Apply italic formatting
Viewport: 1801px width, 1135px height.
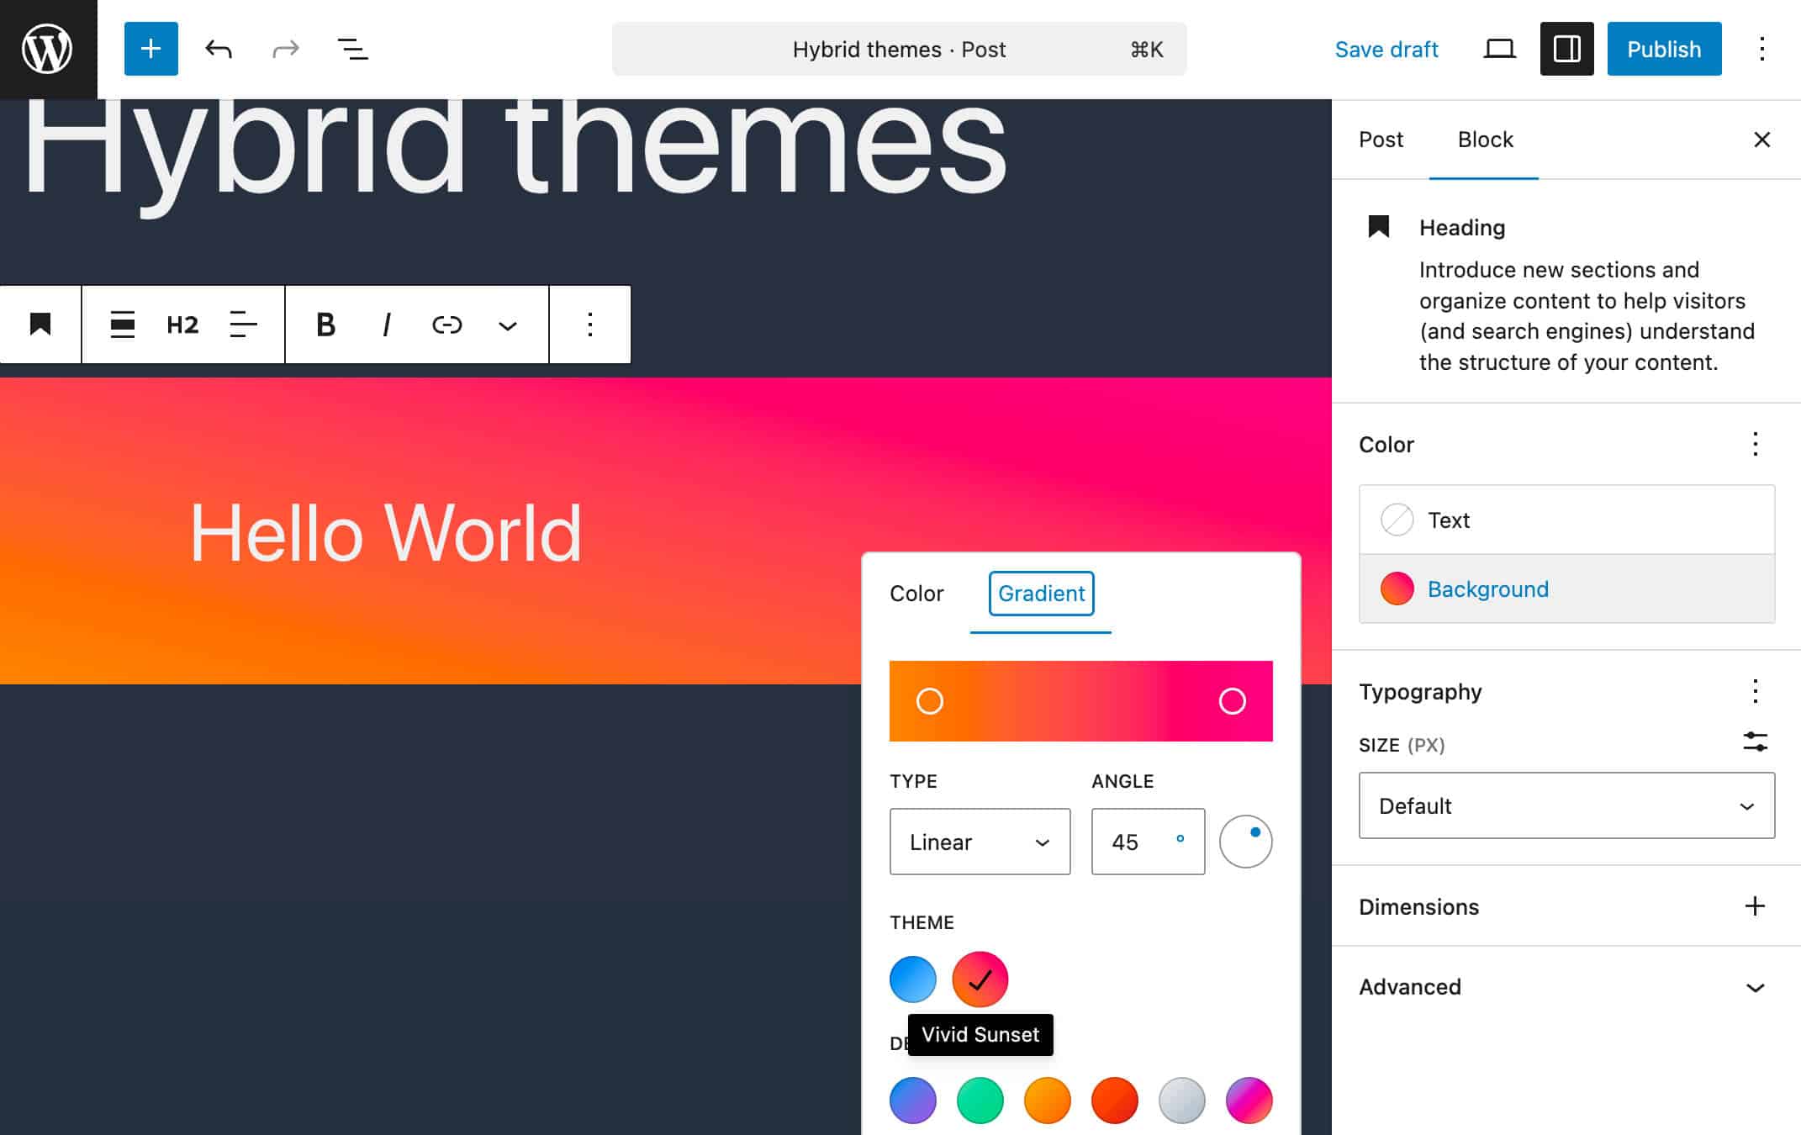tap(386, 325)
